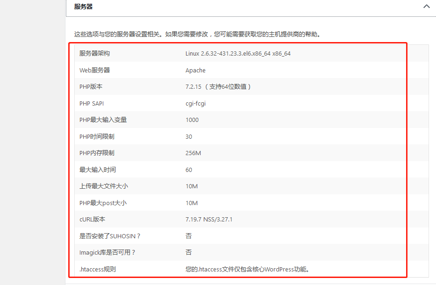436x285 pixels.
Task: Select the .htaccess文件仅包含核心WordPress功能 value
Action: (x=248, y=269)
